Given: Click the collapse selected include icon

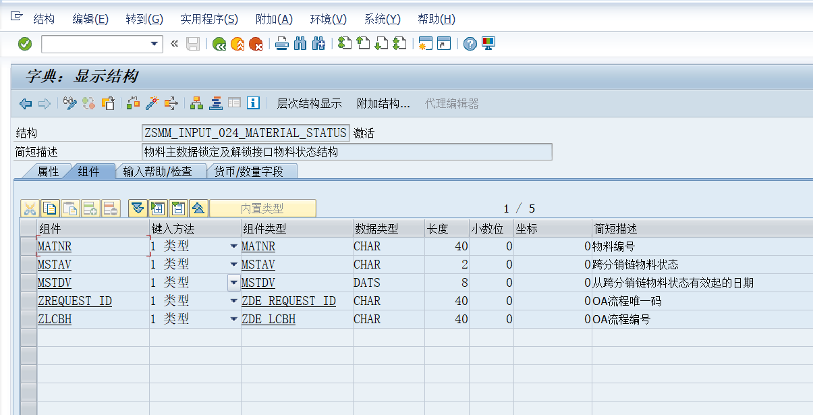Looking at the screenshot, I should pos(178,209).
